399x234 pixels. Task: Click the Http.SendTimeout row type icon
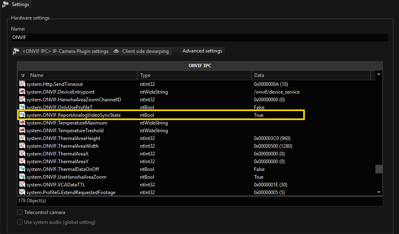point(22,84)
